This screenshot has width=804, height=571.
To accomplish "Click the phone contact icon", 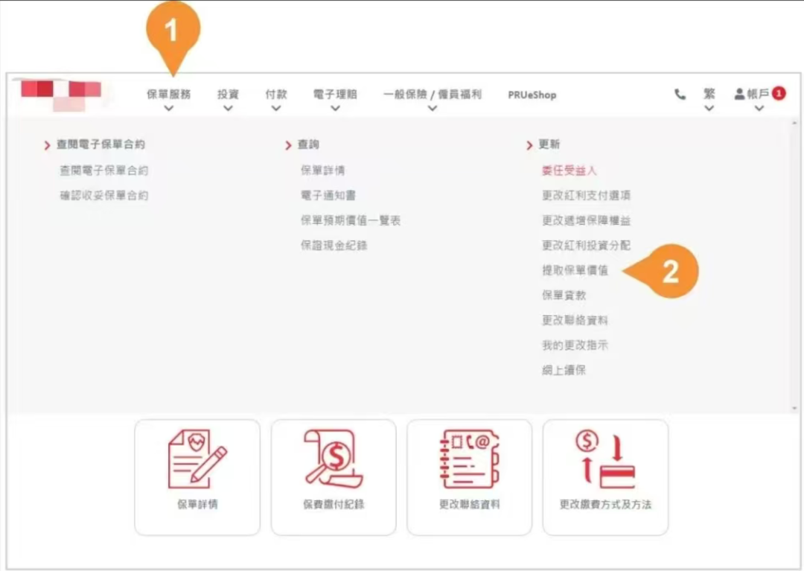I will pos(680,95).
